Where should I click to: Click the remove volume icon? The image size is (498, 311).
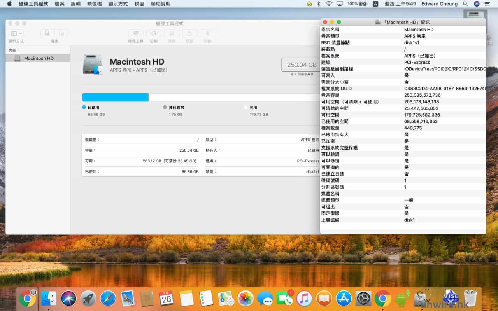click(61, 34)
